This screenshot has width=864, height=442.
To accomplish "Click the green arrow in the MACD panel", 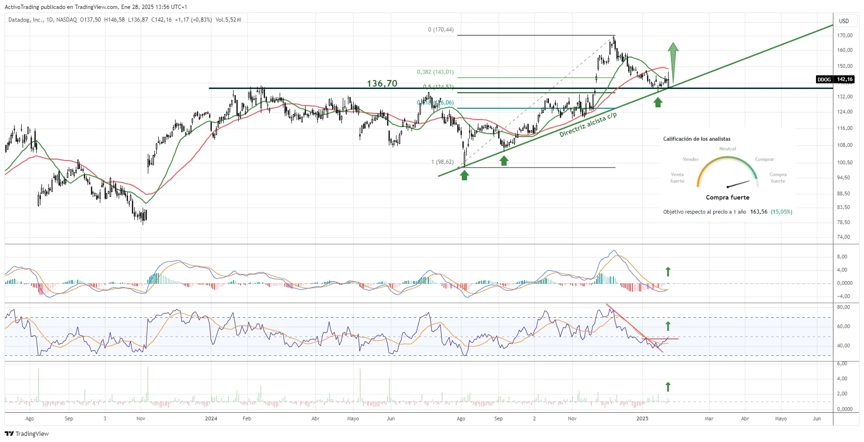I will (668, 272).
